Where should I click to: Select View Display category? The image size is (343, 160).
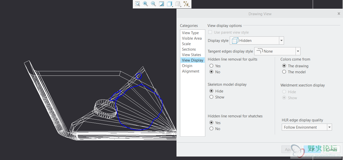click(x=192, y=60)
